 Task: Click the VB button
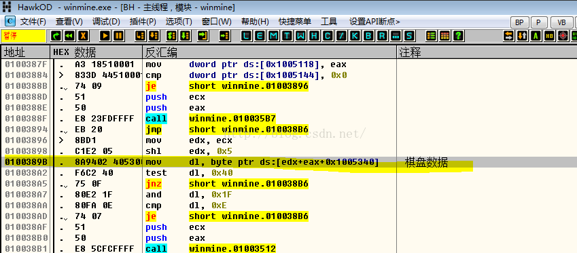561,22
